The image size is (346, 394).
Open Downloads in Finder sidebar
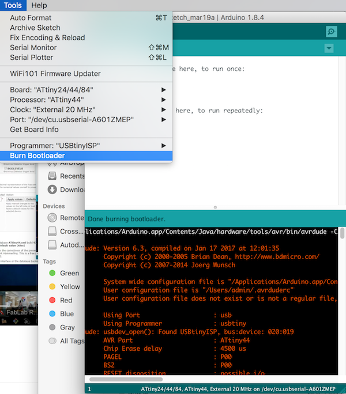66,190
